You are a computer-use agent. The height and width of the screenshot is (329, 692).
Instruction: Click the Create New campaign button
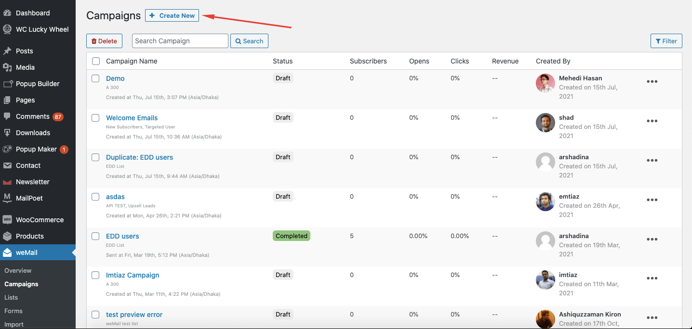click(172, 15)
